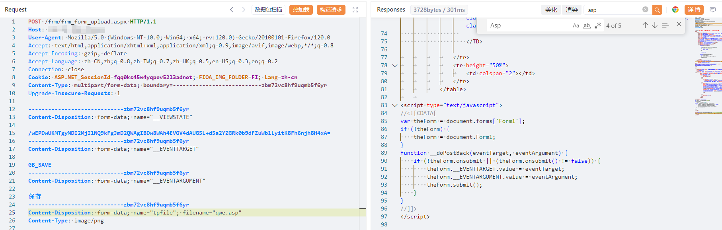The width and height of the screenshot is (722, 230).
Task: Toggle Match Case (Aa) in find widget
Action: click(576, 25)
